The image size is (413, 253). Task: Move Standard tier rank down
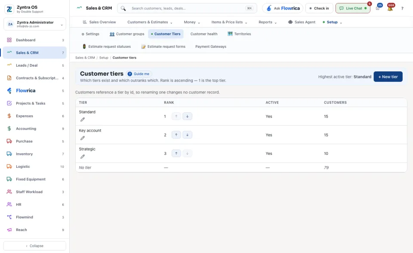(x=187, y=116)
